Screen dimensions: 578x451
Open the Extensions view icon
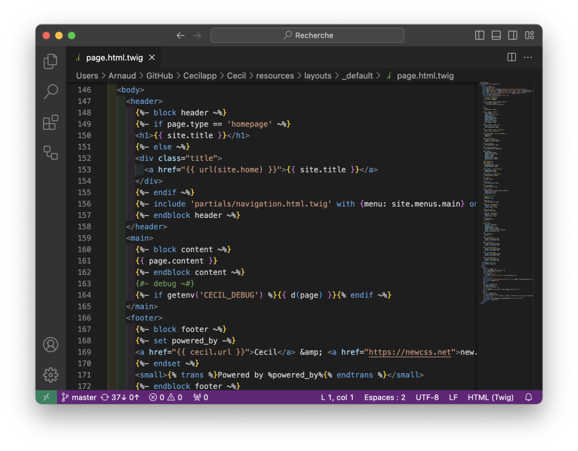[51, 122]
